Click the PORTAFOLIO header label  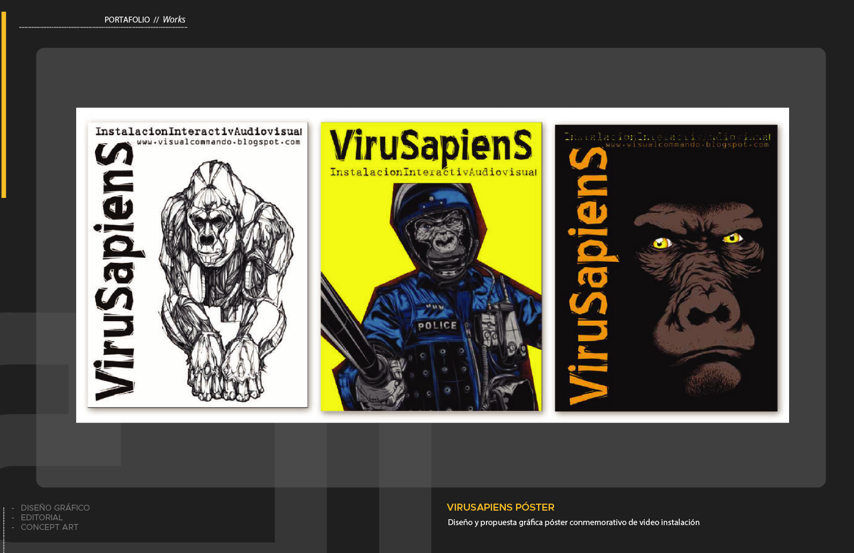[127, 20]
